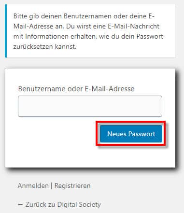
Task: Open the Anmelden link
Action: pos(33,185)
